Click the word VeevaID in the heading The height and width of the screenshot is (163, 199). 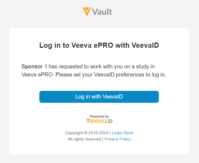coord(145,46)
